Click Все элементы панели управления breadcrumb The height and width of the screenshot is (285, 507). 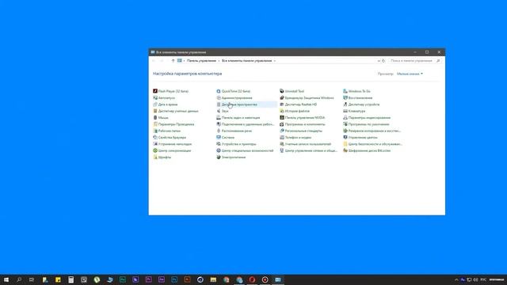[x=246, y=61]
